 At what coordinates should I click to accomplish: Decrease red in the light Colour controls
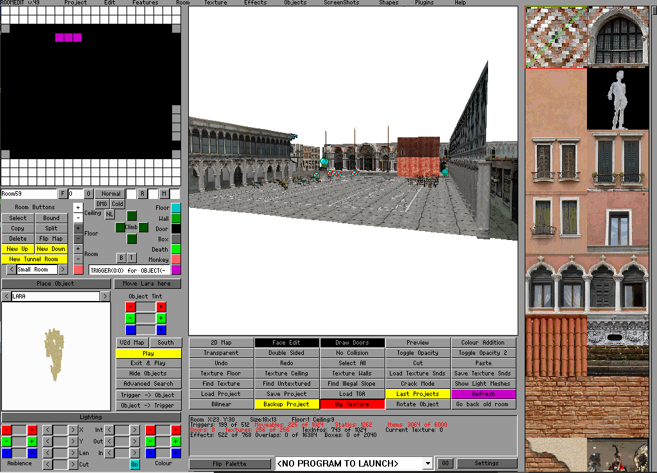pos(150,430)
